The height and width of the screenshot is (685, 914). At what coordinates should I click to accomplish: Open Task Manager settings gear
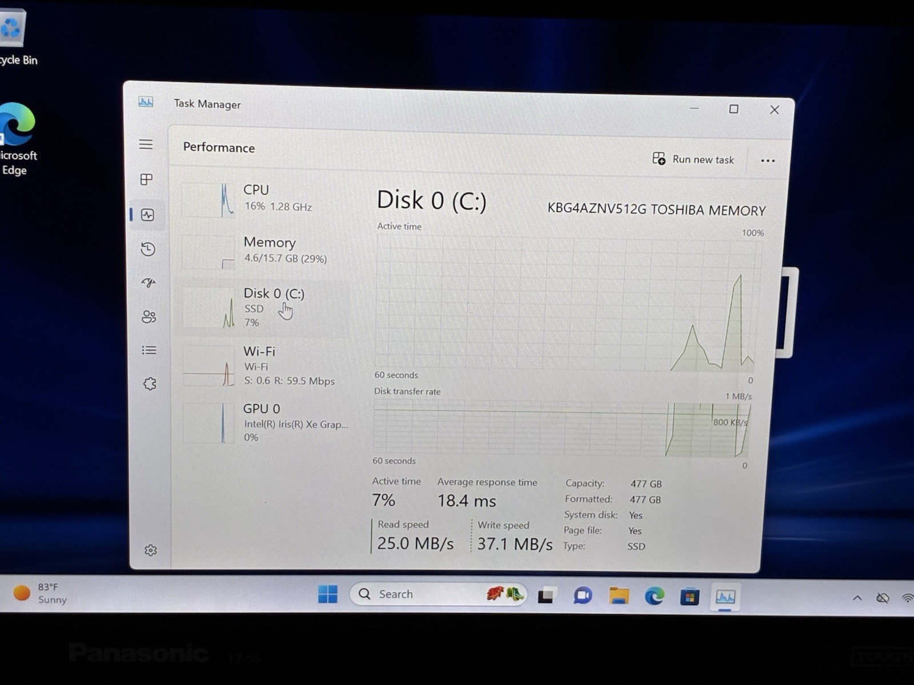tap(150, 550)
